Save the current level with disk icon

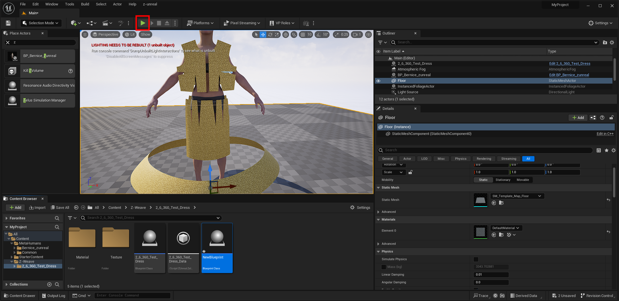8,23
